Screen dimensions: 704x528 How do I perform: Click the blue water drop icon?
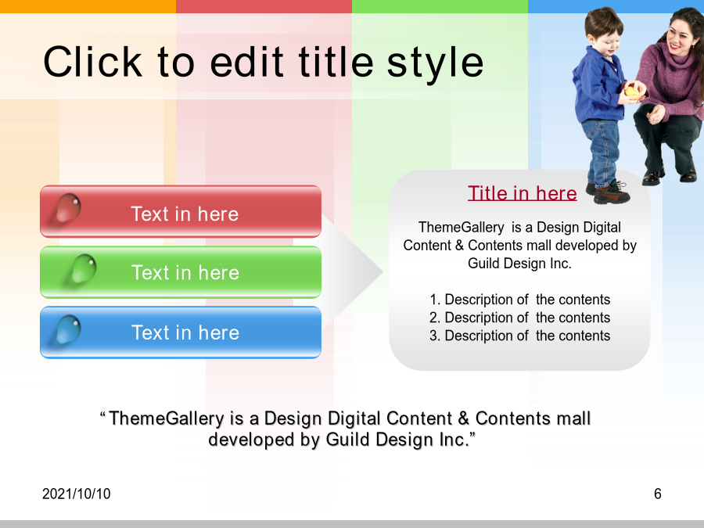pos(68,329)
